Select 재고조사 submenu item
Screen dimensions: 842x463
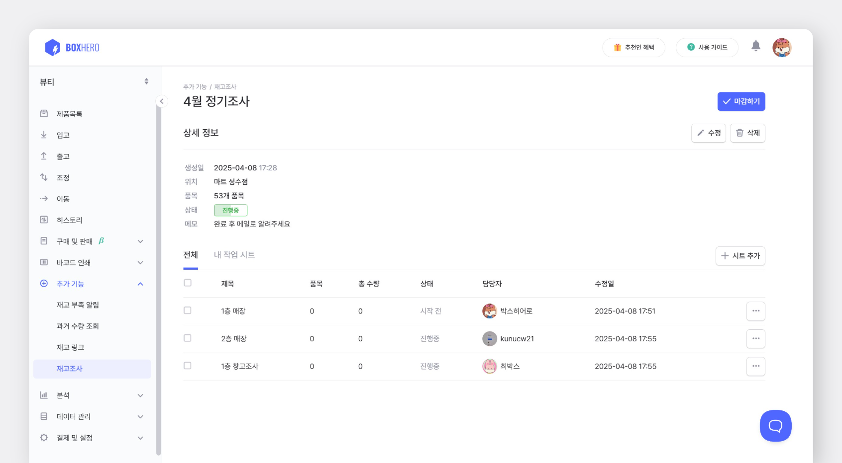click(x=92, y=369)
